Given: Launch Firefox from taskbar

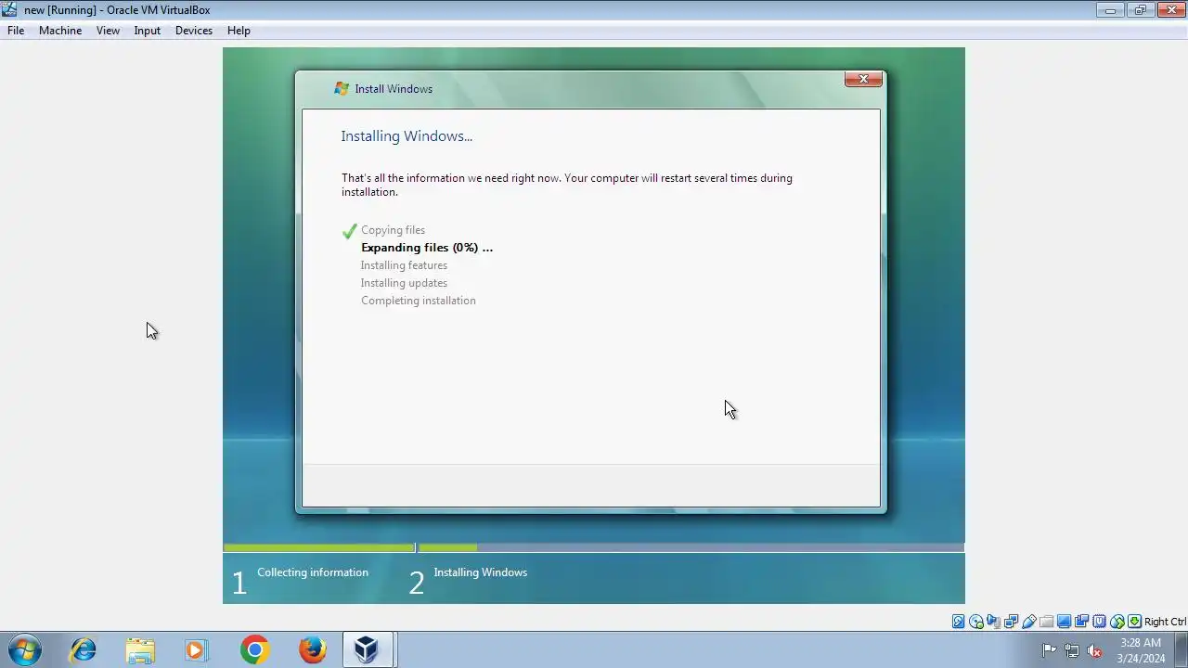Looking at the screenshot, I should click(312, 649).
